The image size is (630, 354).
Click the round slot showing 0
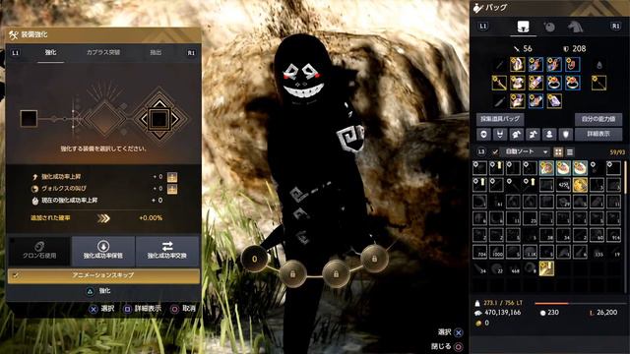(x=255, y=259)
